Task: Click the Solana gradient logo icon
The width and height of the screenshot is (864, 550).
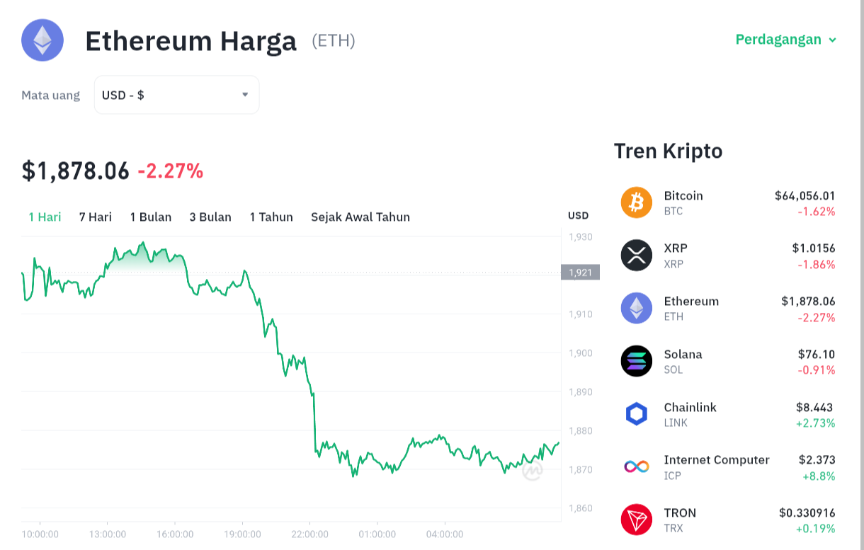Action: (x=636, y=361)
